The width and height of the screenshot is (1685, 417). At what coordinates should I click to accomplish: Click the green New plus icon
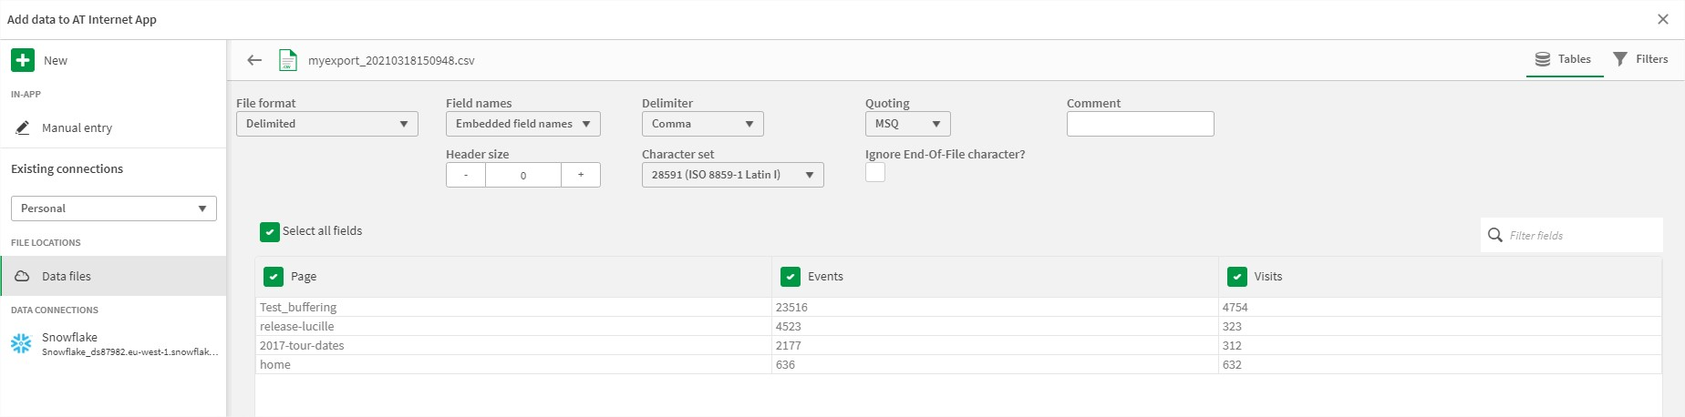click(23, 60)
